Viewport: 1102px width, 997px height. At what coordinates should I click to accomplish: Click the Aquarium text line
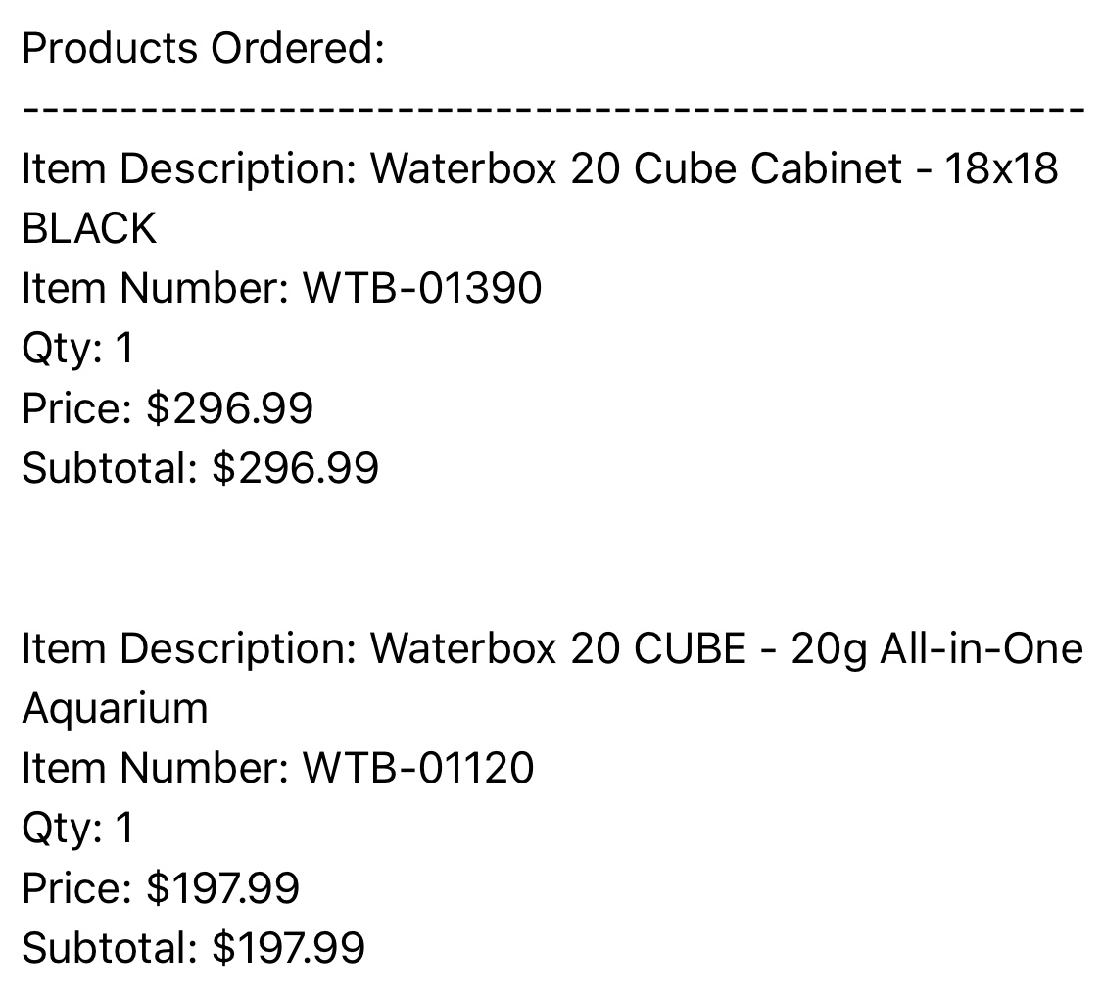click(116, 708)
